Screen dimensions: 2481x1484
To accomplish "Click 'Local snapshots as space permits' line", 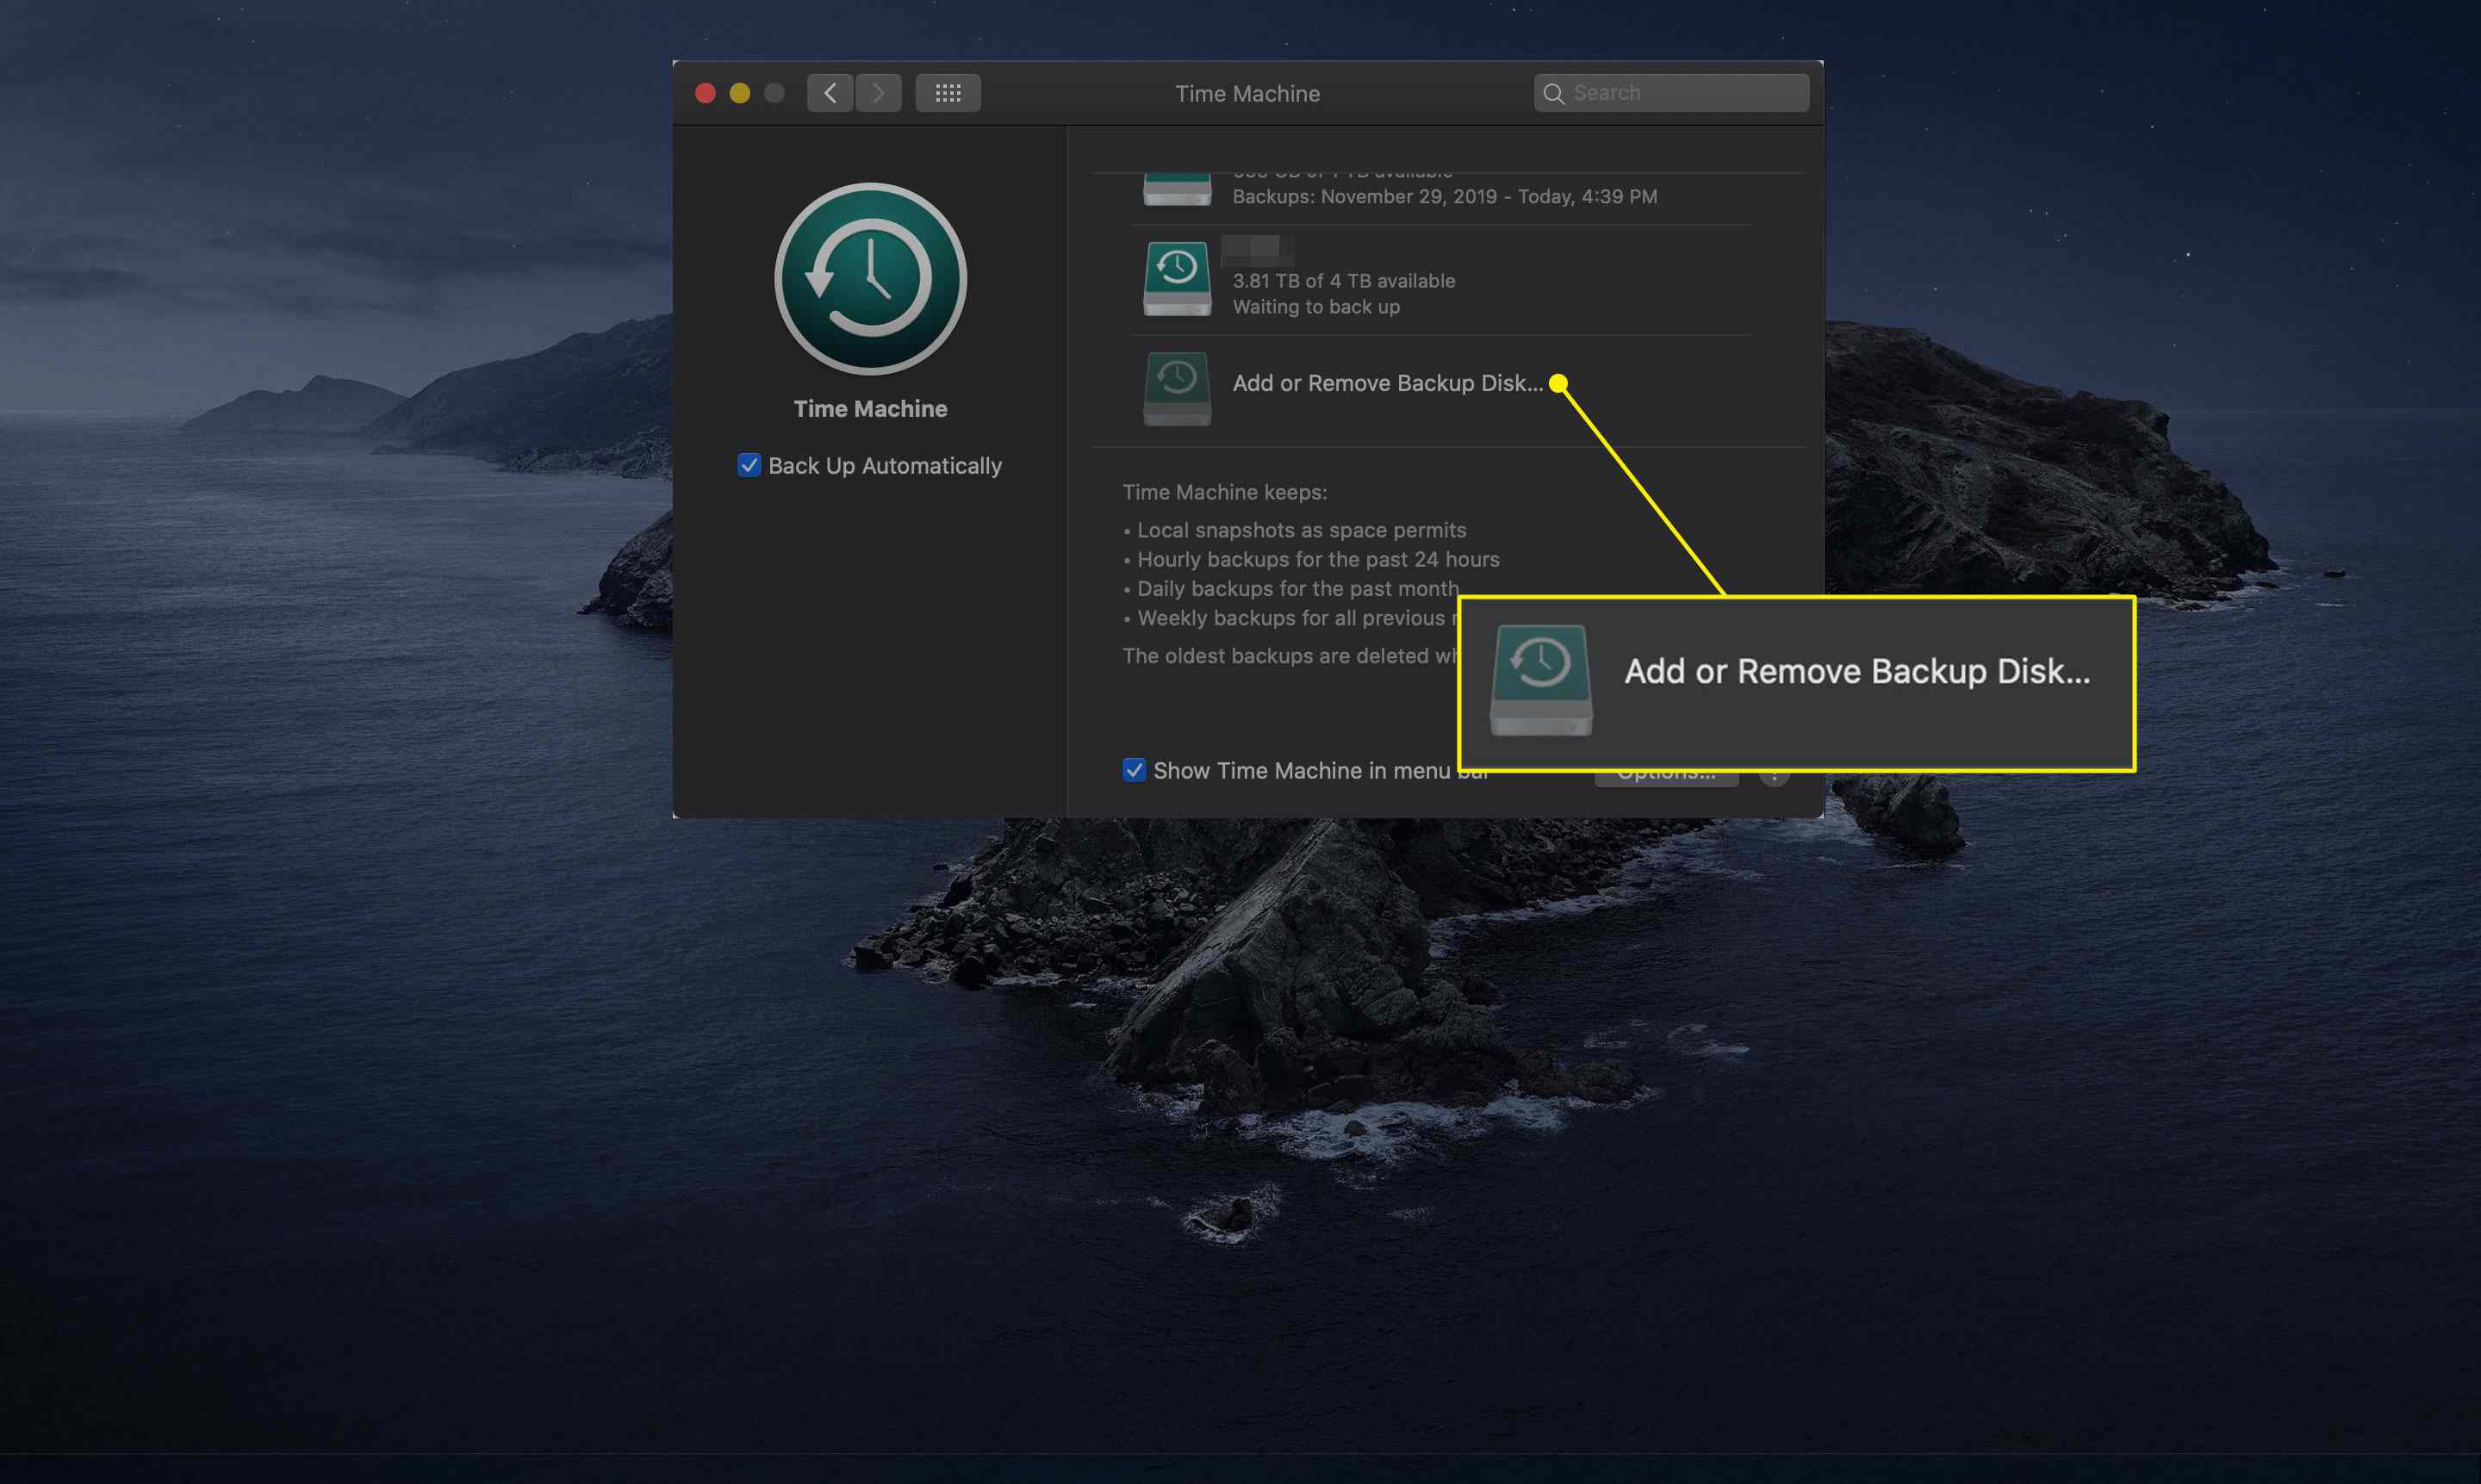I will coord(1301,530).
